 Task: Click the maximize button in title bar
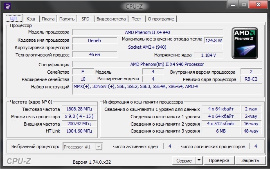[244, 5]
